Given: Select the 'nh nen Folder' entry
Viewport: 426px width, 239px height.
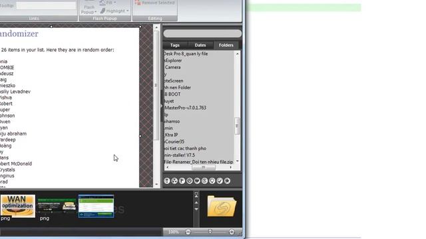Looking at the screenshot, I should point(178,88).
